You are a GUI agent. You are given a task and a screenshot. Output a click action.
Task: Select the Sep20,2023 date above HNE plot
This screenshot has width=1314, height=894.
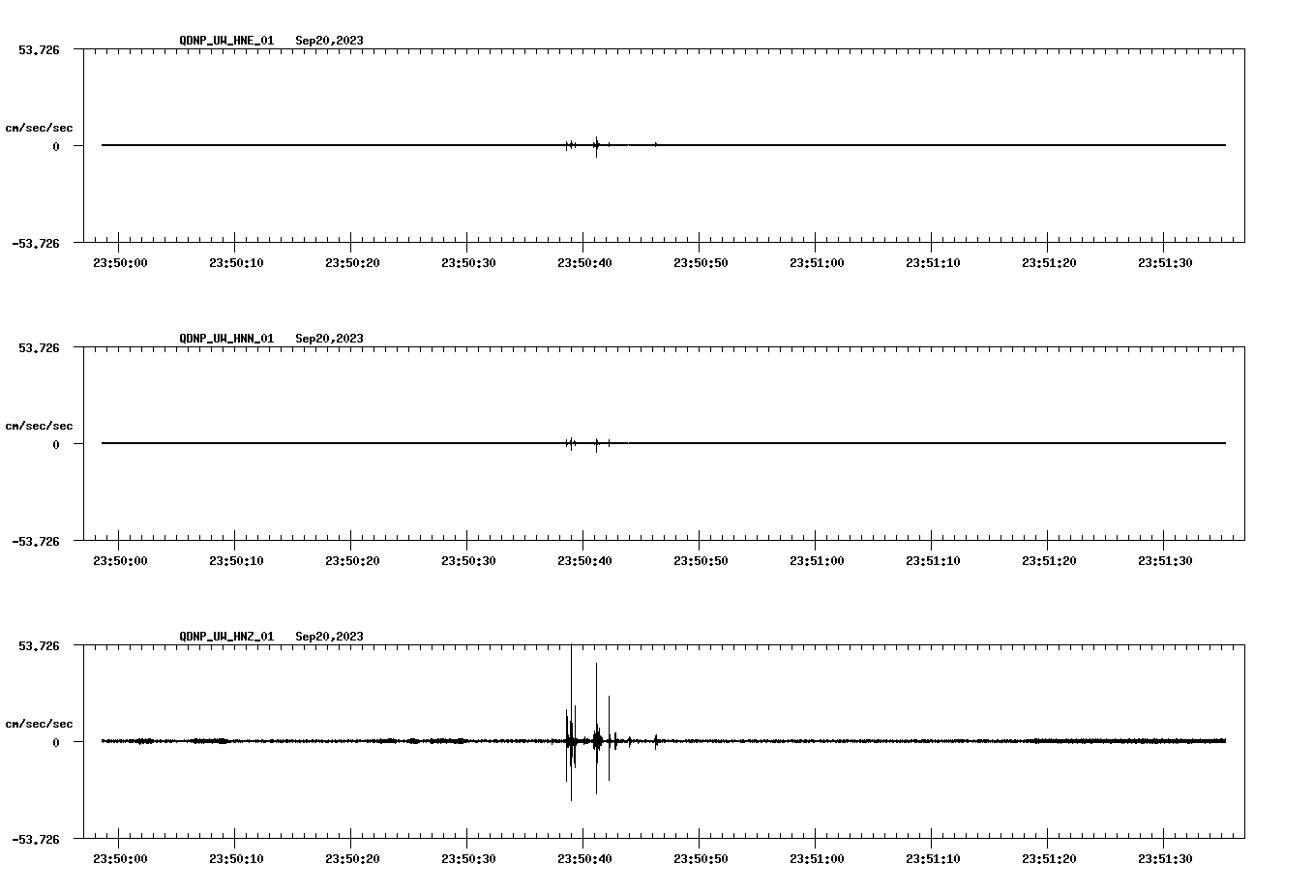329,41
